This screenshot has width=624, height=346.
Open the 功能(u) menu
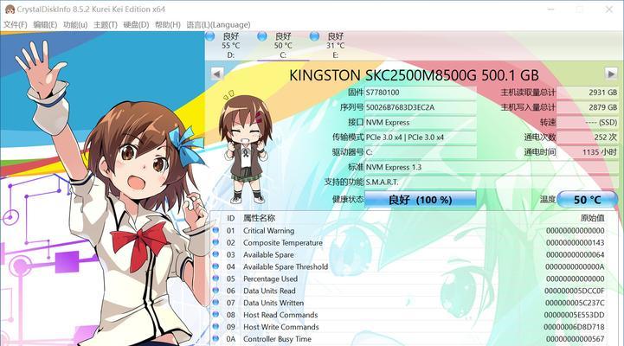75,25
